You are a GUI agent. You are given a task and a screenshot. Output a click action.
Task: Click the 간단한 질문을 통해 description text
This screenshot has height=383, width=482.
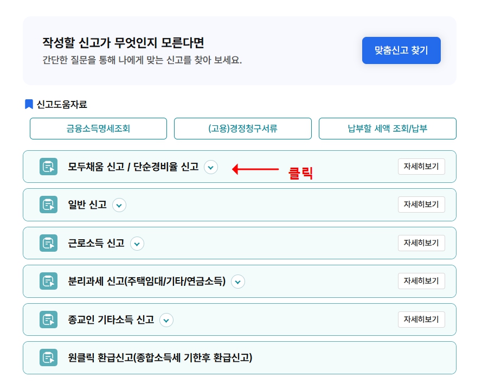click(x=142, y=60)
